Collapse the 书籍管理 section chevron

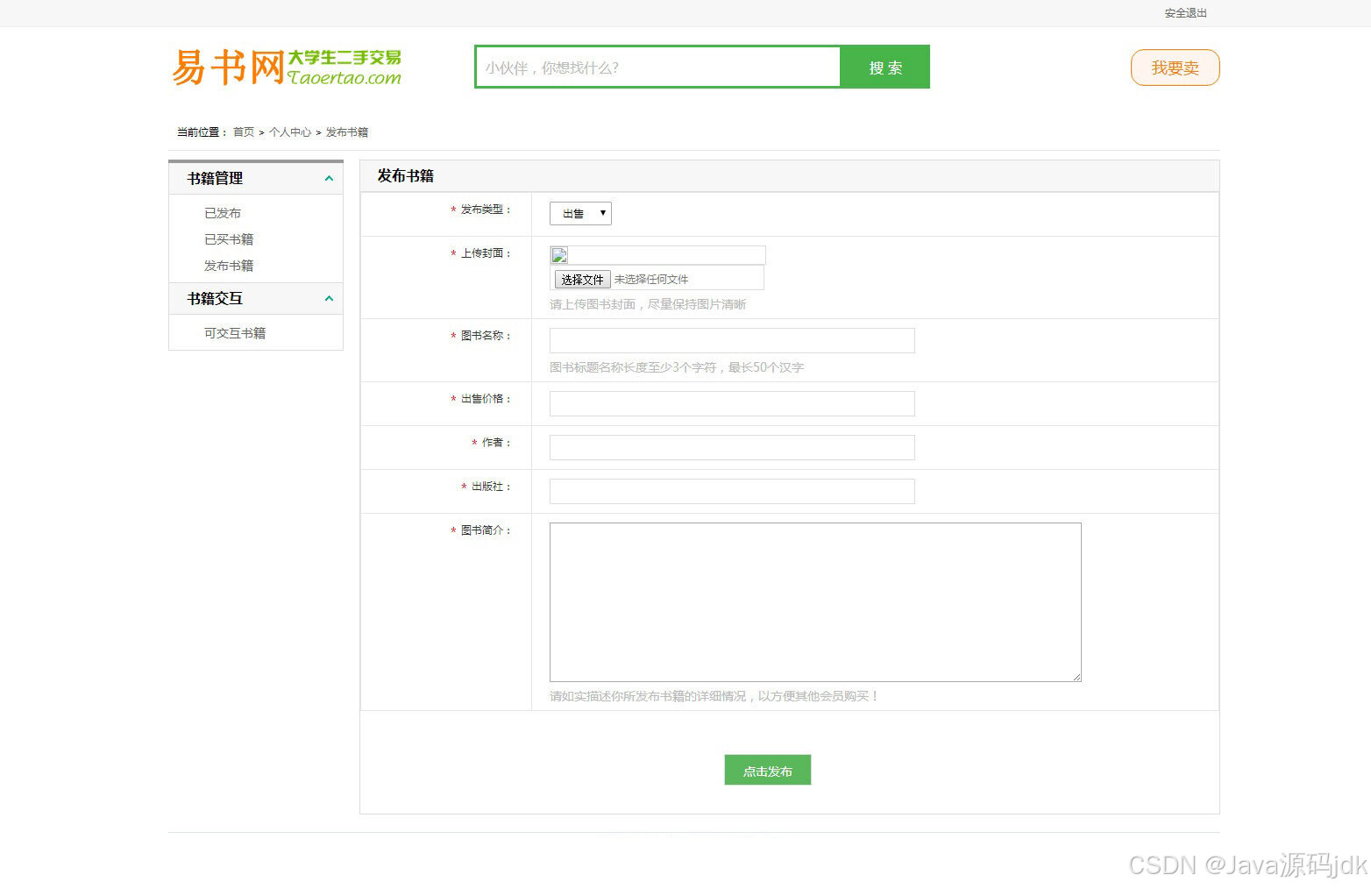(x=329, y=178)
